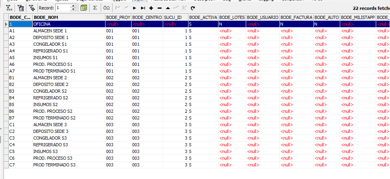Click the B1 code cell

21,78
